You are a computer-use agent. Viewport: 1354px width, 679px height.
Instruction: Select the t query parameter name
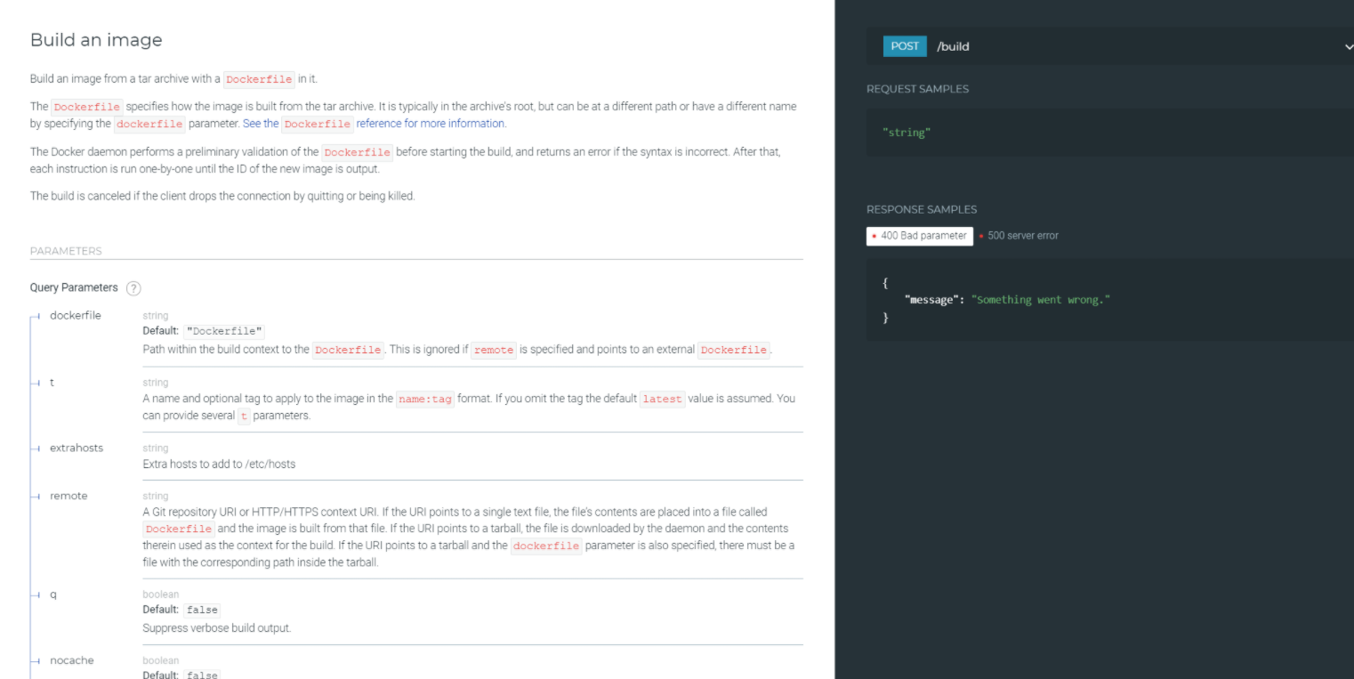52,382
